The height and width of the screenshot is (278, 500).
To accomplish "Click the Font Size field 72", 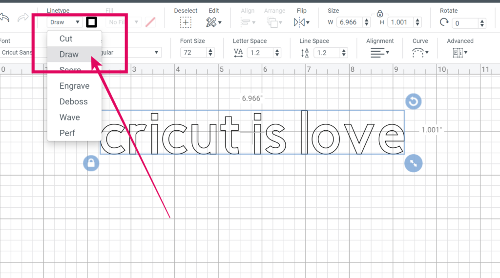I will click(193, 53).
